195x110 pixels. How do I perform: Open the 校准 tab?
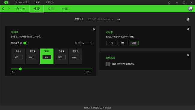[x=51, y=9]
